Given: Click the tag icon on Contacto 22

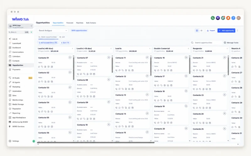Looking at the screenshot, I should (200, 89).
